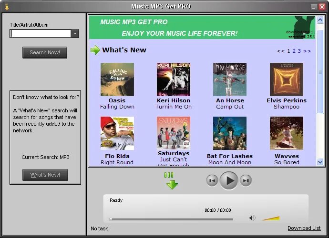This screenshot has height=238, width=329.
Task: Start playback with the Play button
Action: coord(229,180)
